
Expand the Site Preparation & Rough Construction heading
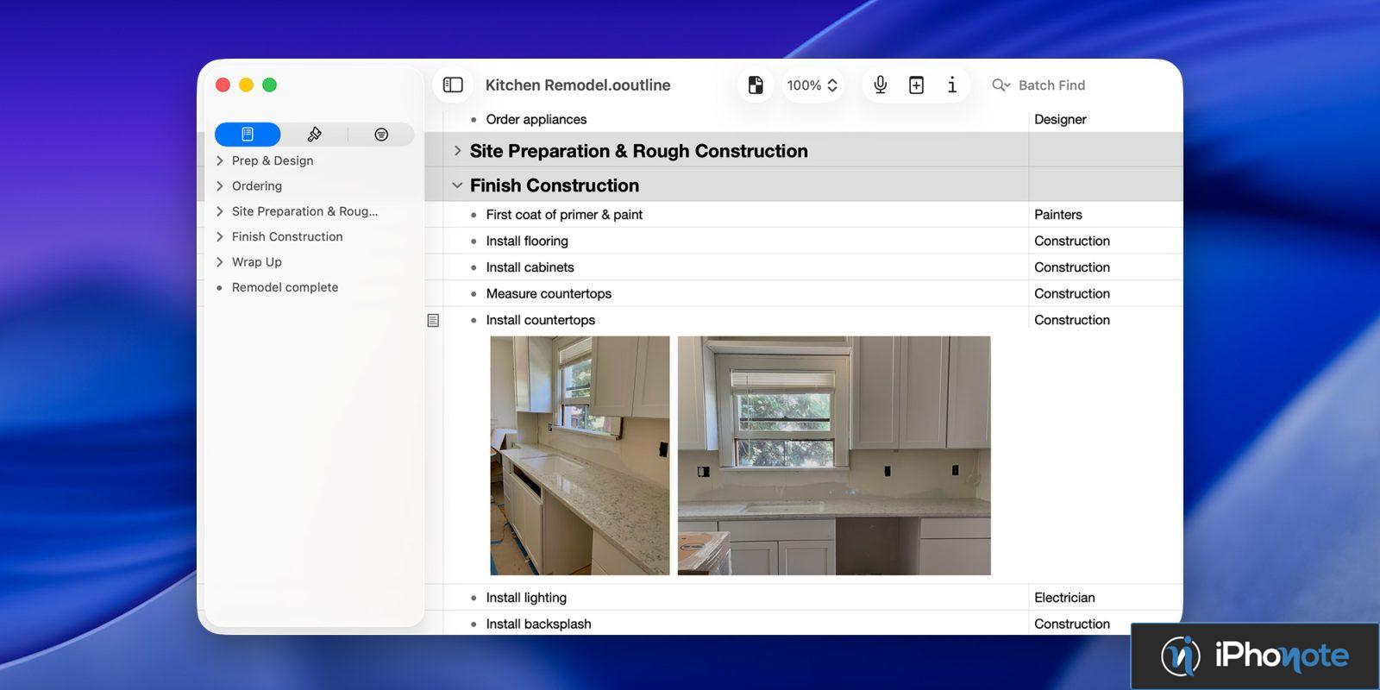tap(457, 151)
